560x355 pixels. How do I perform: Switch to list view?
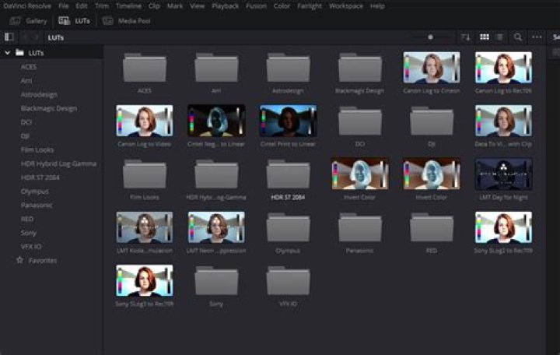pyautogui.click(x=499, y=37)
